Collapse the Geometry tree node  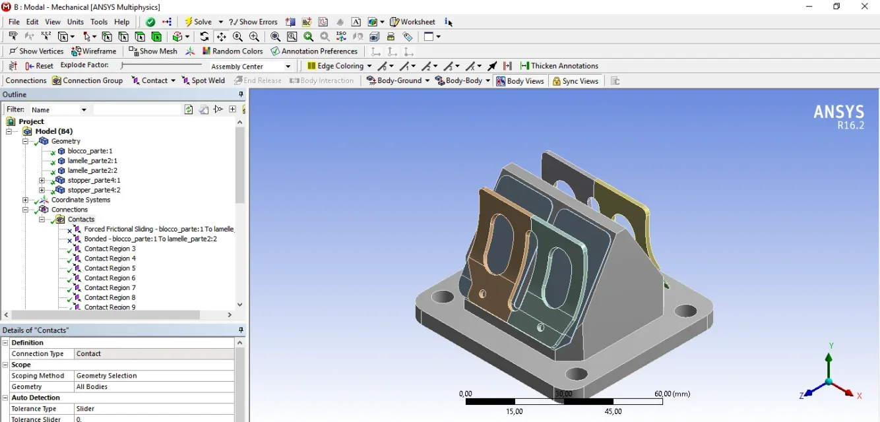(26, 141)
